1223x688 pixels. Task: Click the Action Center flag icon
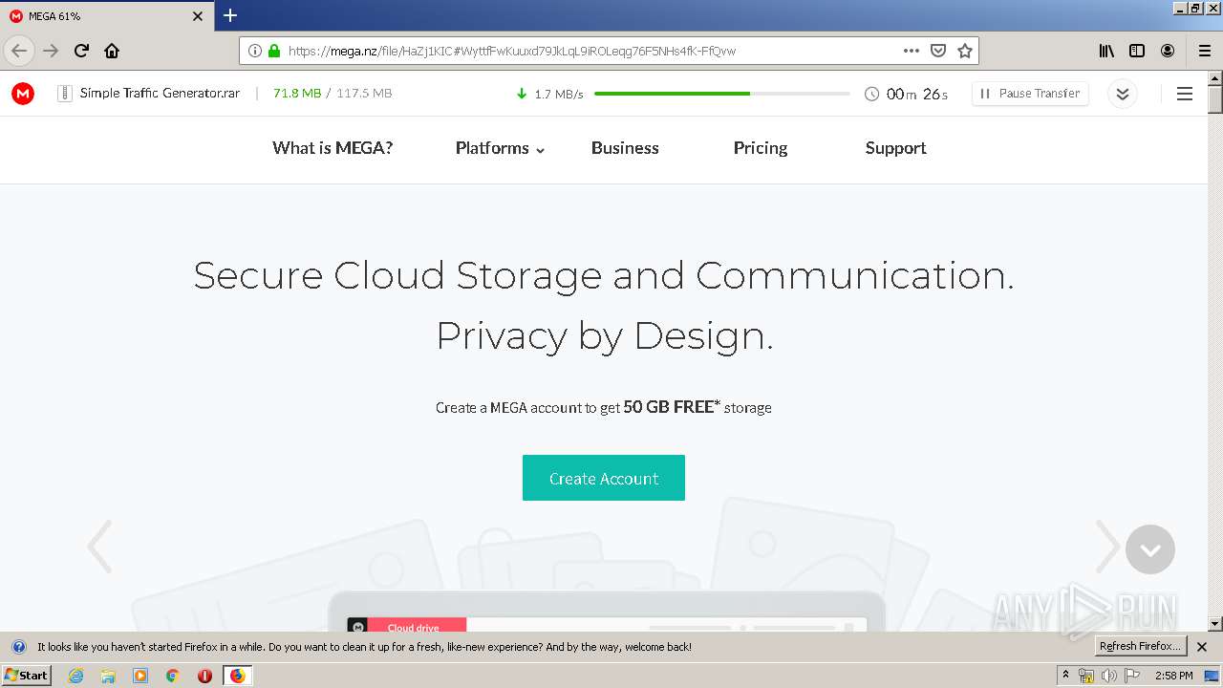[1133, 676]
